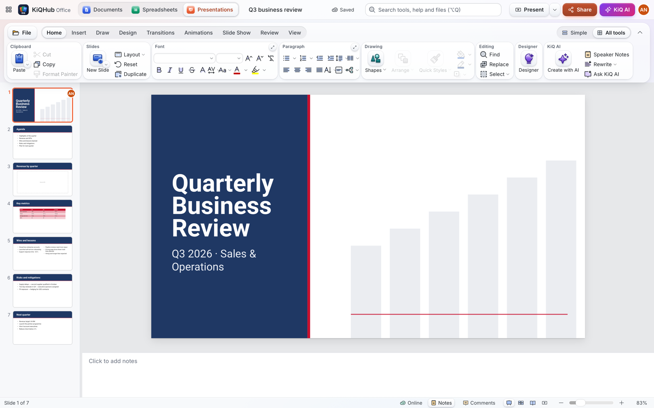The image size is (654, 408).
Task: Toggle Bold formatting
Action: click(x=159, y=70)
